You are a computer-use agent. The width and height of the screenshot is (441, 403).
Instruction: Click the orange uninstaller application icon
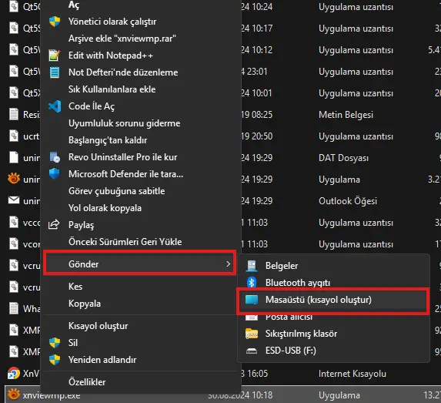tap(14, 179)
